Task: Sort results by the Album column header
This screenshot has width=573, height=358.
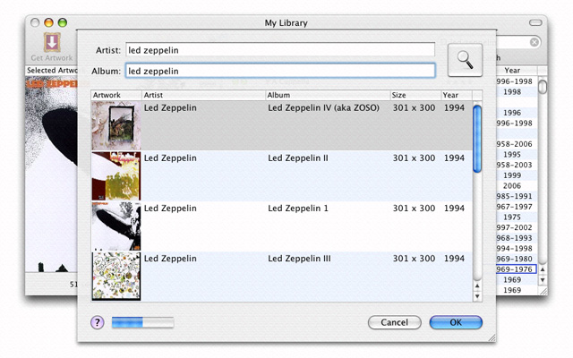Action: 327,95
